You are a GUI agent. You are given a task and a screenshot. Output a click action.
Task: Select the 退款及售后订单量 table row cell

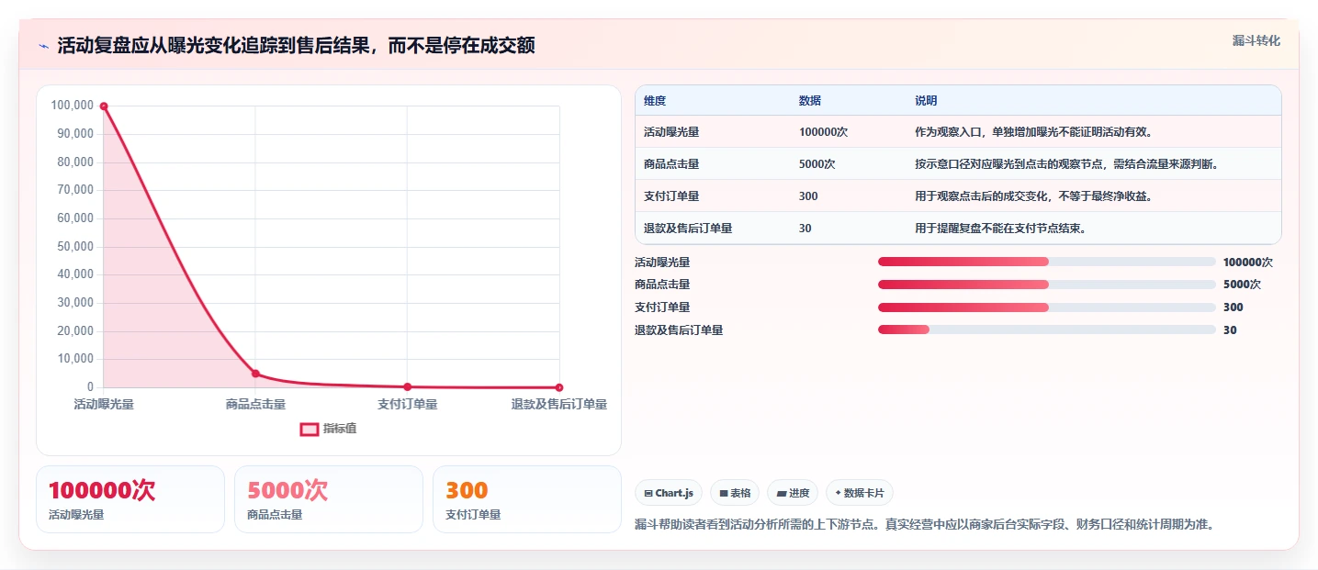[x=688, y=229]
